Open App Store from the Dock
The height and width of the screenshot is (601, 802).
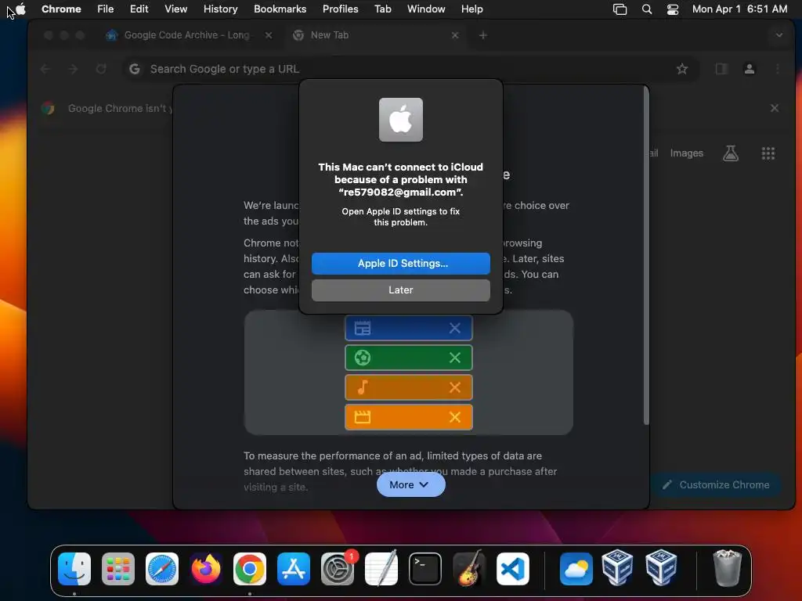click(x=294, y=569)
